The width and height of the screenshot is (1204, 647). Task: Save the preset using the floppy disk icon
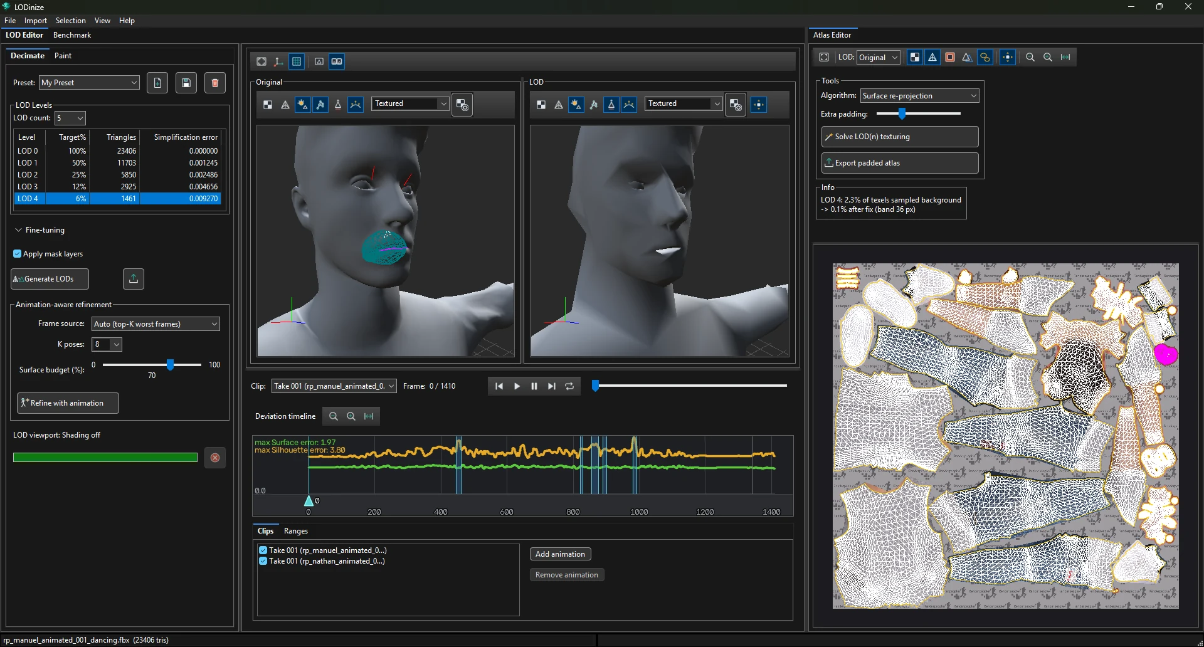pos(186,83)
